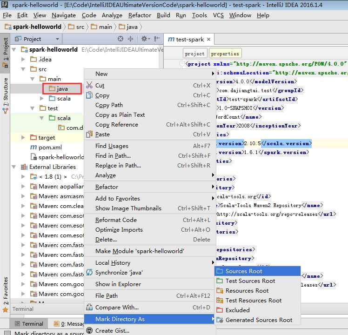Choose Mark Directory As menu entry
Image resolution: width=348 pixels, height=335 pixels.
[x=149, y=319]
